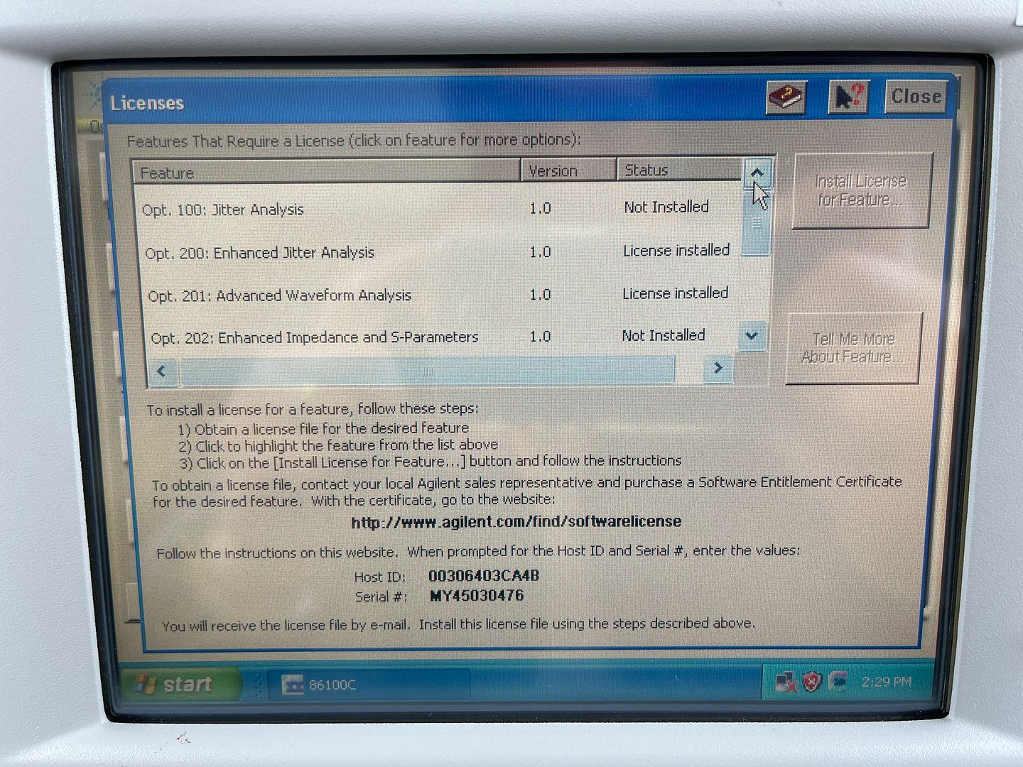Click Install License for Feature button

coord(860,190)
